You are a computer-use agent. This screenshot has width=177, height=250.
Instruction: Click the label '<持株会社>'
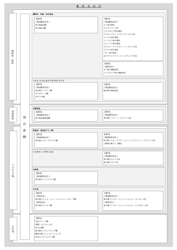(x=41, y=196)
